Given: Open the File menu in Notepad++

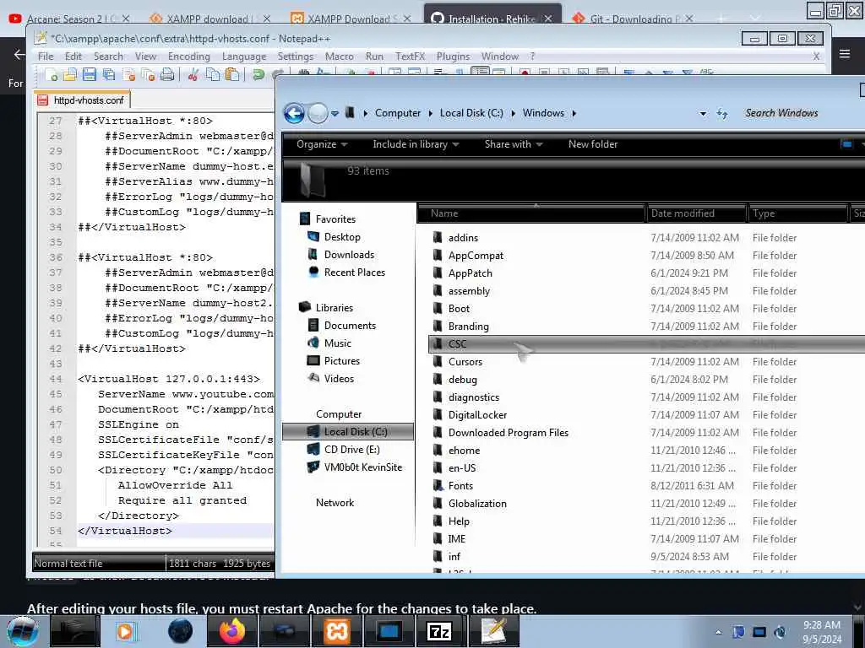Looking at the screenshot, I should [46, 57].
